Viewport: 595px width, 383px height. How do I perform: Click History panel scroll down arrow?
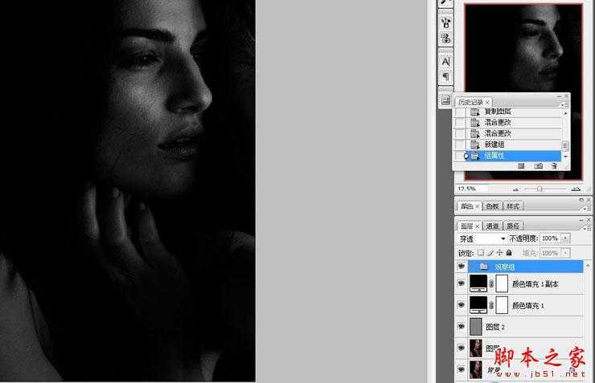[x=565, y=156]
